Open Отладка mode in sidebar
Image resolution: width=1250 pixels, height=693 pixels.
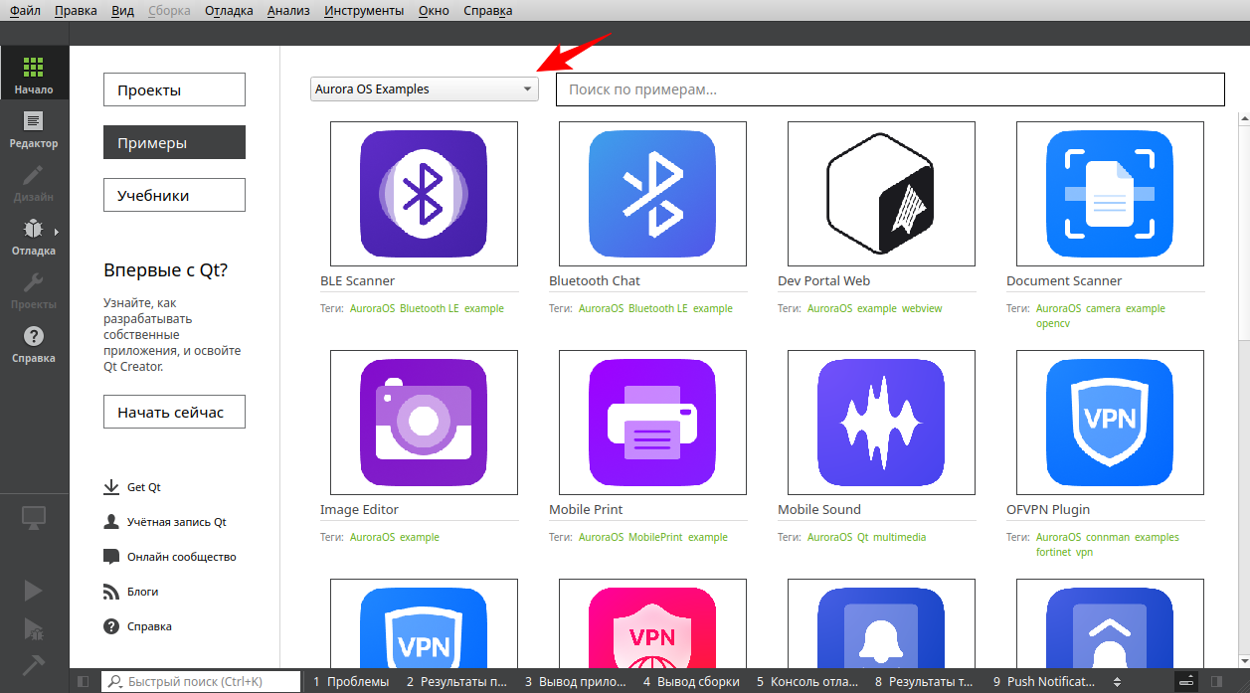click(x=34, y=237)
